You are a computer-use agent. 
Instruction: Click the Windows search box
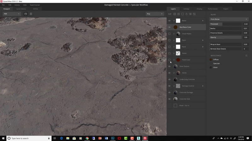(29, 138)
